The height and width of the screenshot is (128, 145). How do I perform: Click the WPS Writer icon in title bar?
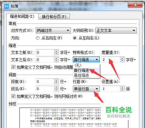[7, 6]
